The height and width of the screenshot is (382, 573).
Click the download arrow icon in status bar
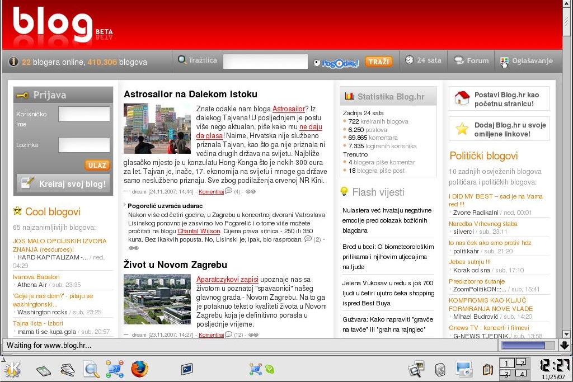coord(565,346)
